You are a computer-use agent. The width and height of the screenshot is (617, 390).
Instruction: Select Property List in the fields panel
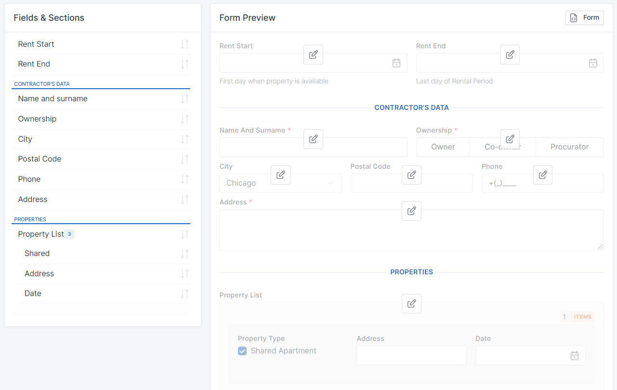(41, 234)
